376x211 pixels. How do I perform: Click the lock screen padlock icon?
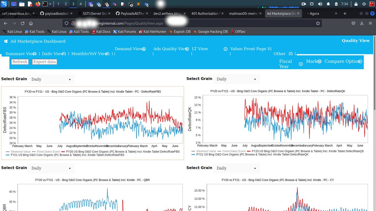click(x=356, y=4)
